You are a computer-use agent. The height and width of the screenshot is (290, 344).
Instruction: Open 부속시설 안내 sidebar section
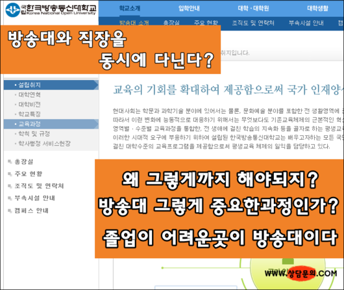pos(34,198)
